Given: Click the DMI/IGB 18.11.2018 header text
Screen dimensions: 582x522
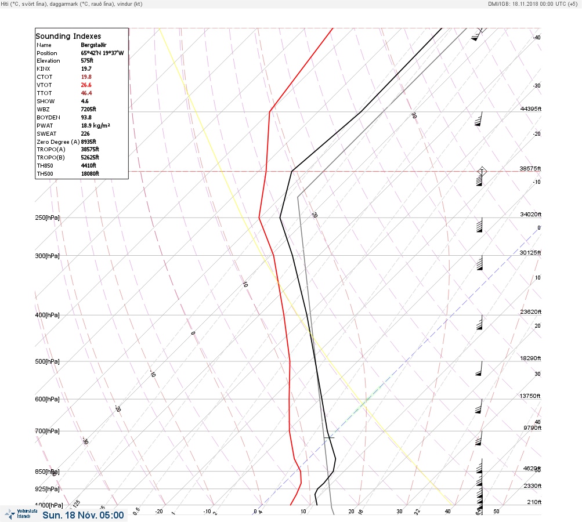Looking at the screenshot, I should click(533, 3).
